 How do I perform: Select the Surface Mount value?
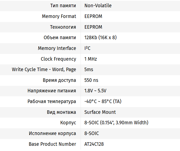pyautogui.click(x=100, y=112)
